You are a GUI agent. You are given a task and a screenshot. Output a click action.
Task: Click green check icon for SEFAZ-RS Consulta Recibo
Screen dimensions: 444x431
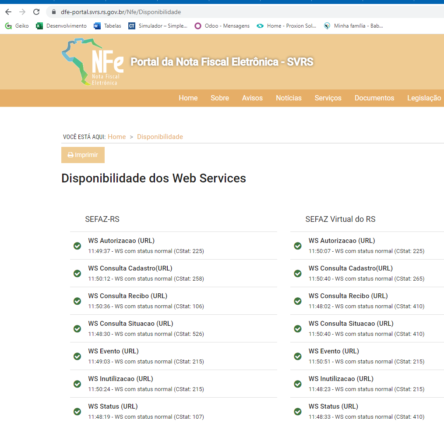[78, 301]
